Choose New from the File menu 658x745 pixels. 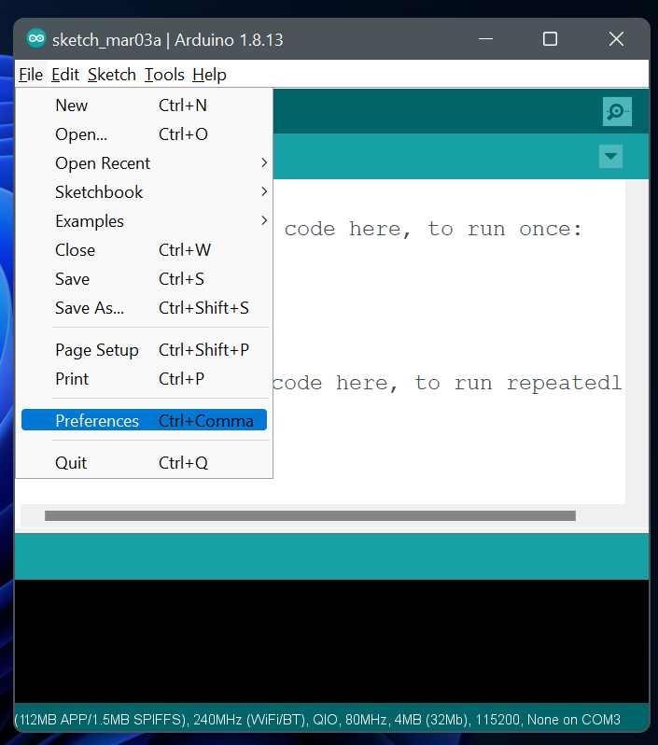point(144,105)
